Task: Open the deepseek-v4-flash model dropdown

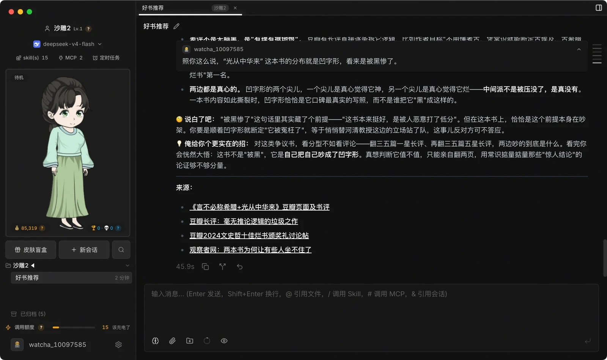Action: [x=68, y=44]
